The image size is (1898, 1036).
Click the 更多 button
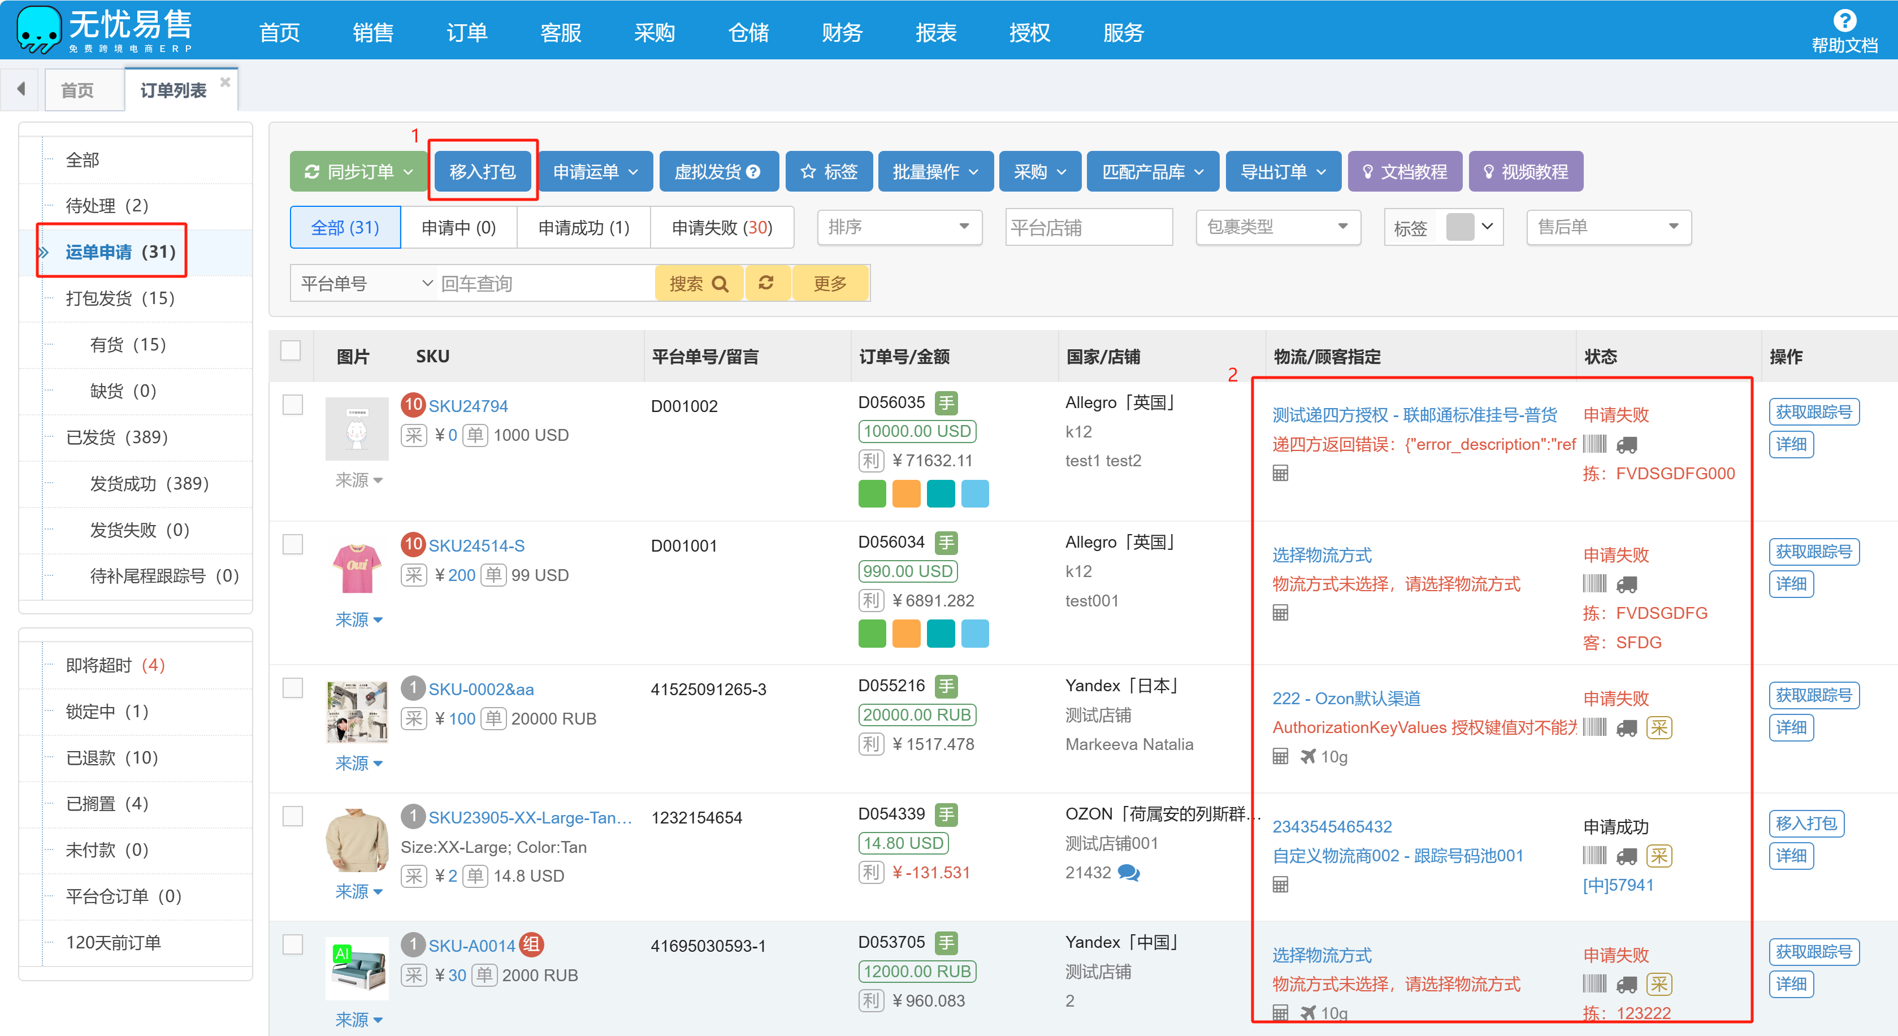(830, 283)
